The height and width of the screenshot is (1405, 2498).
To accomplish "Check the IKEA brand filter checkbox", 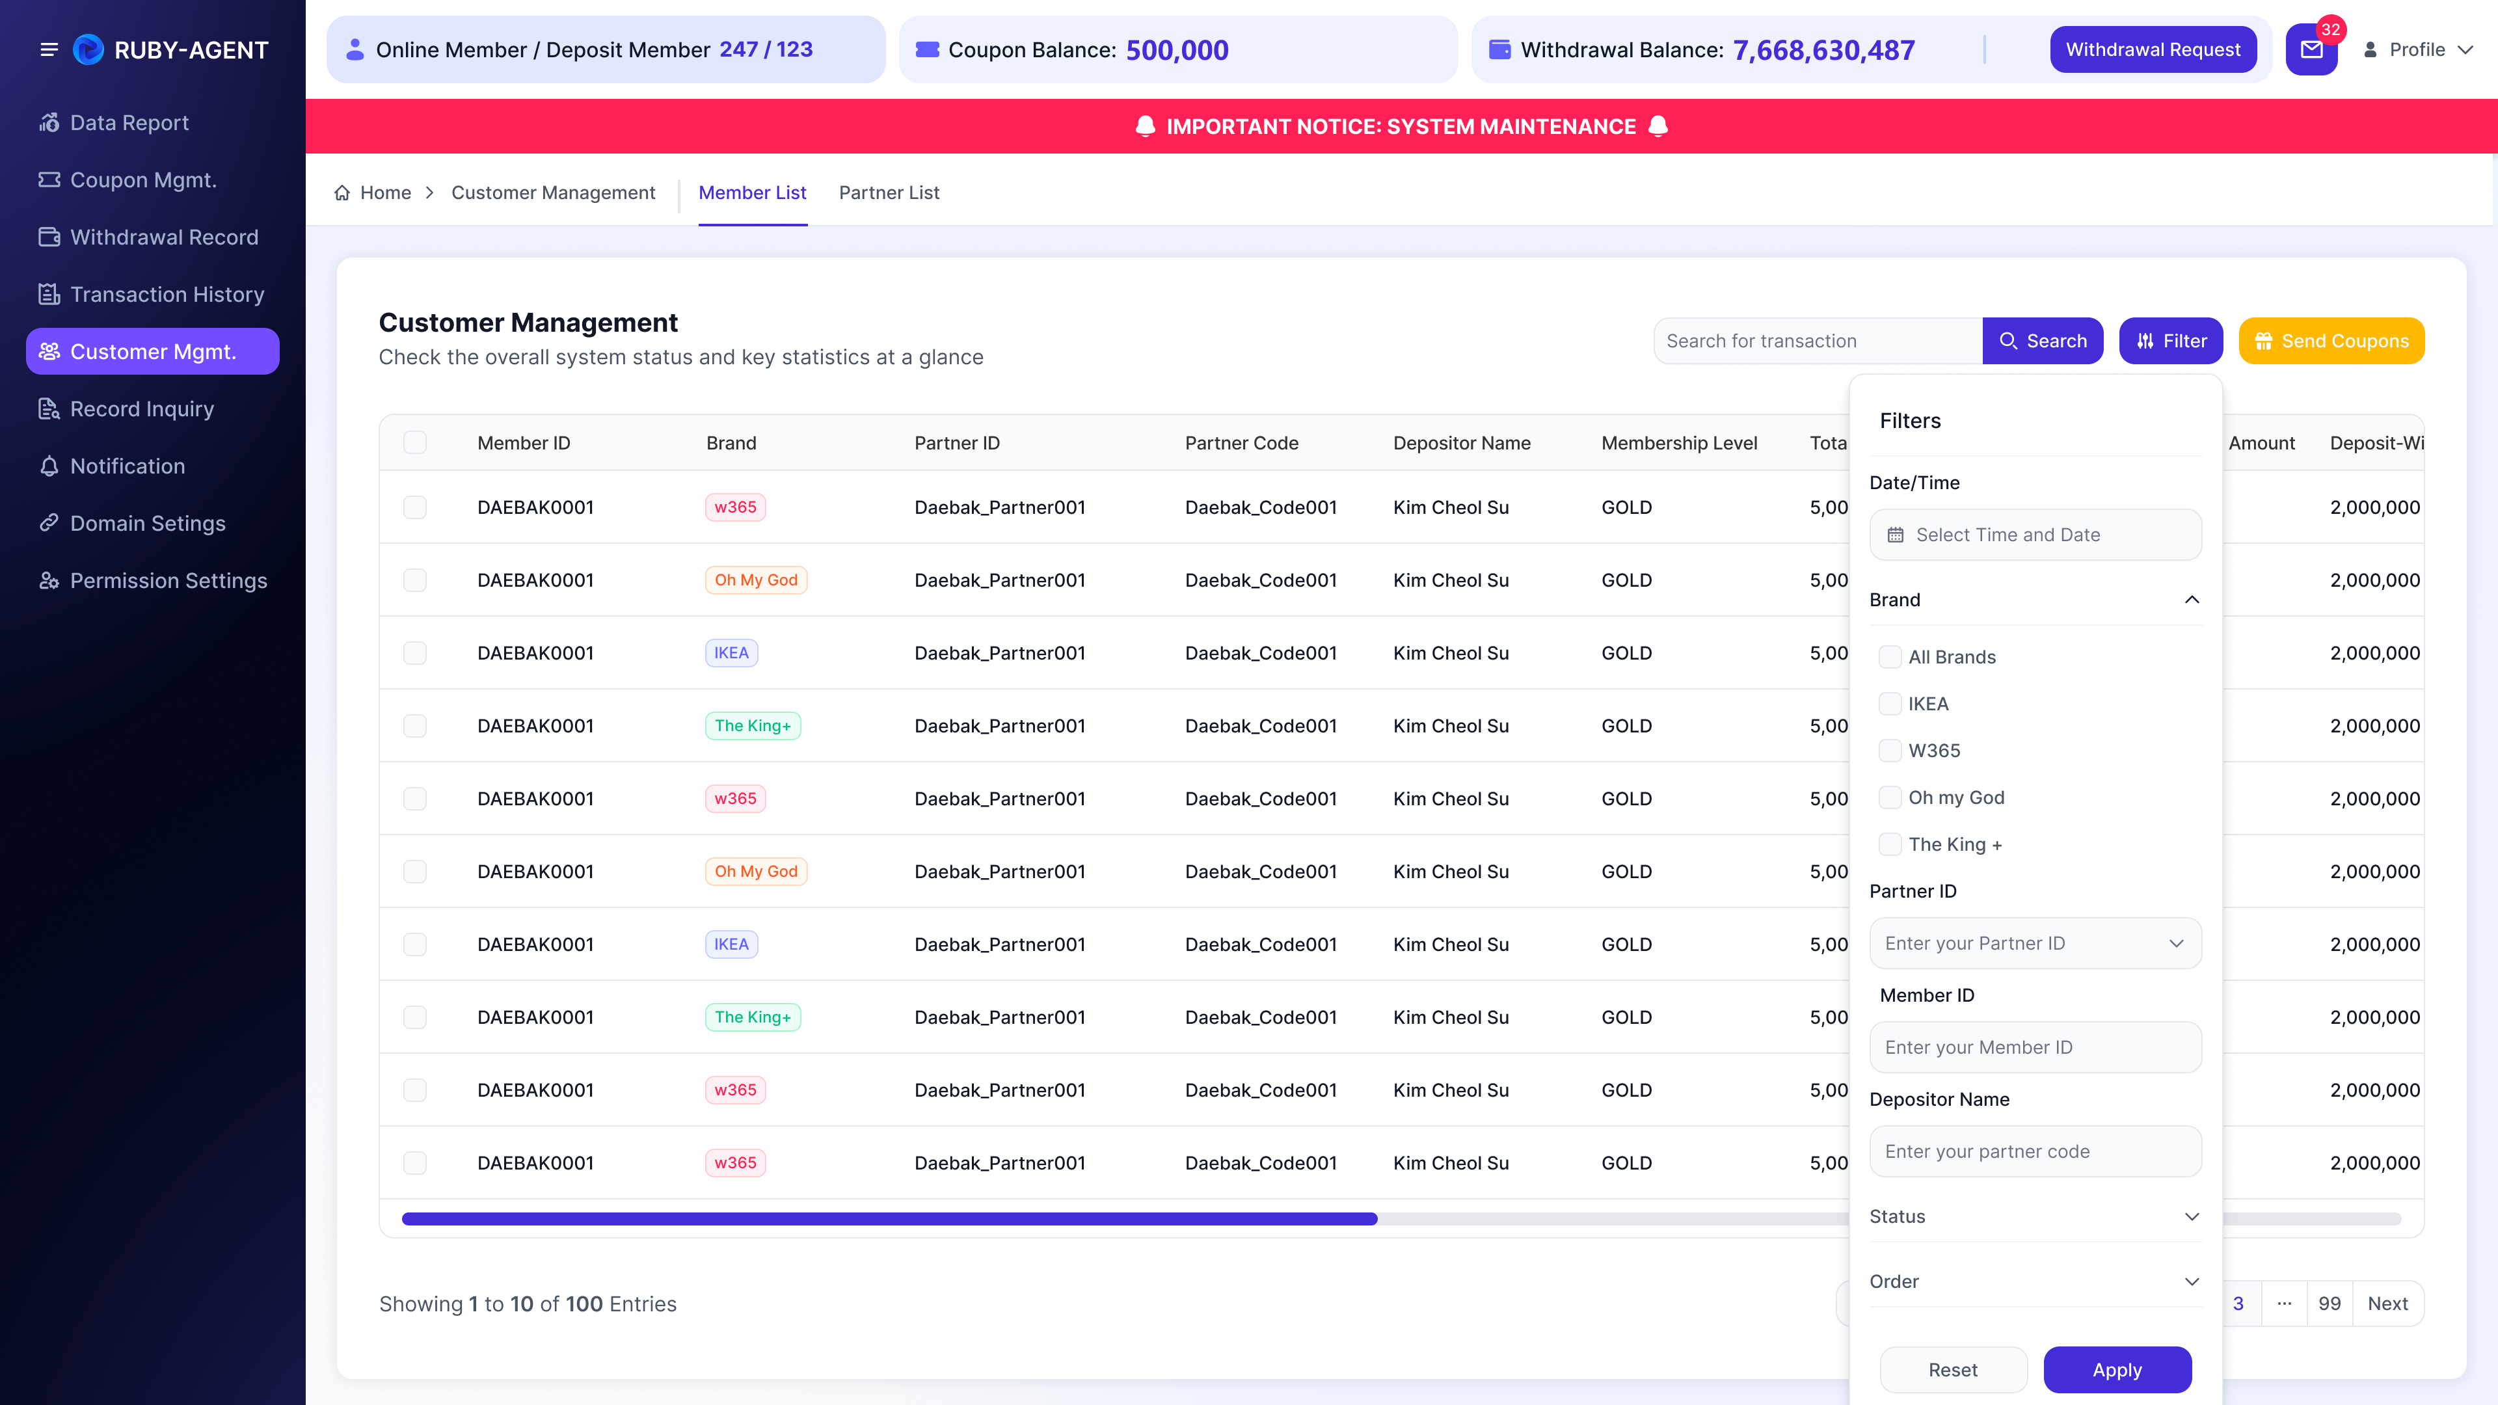I will click(1890, 703).
